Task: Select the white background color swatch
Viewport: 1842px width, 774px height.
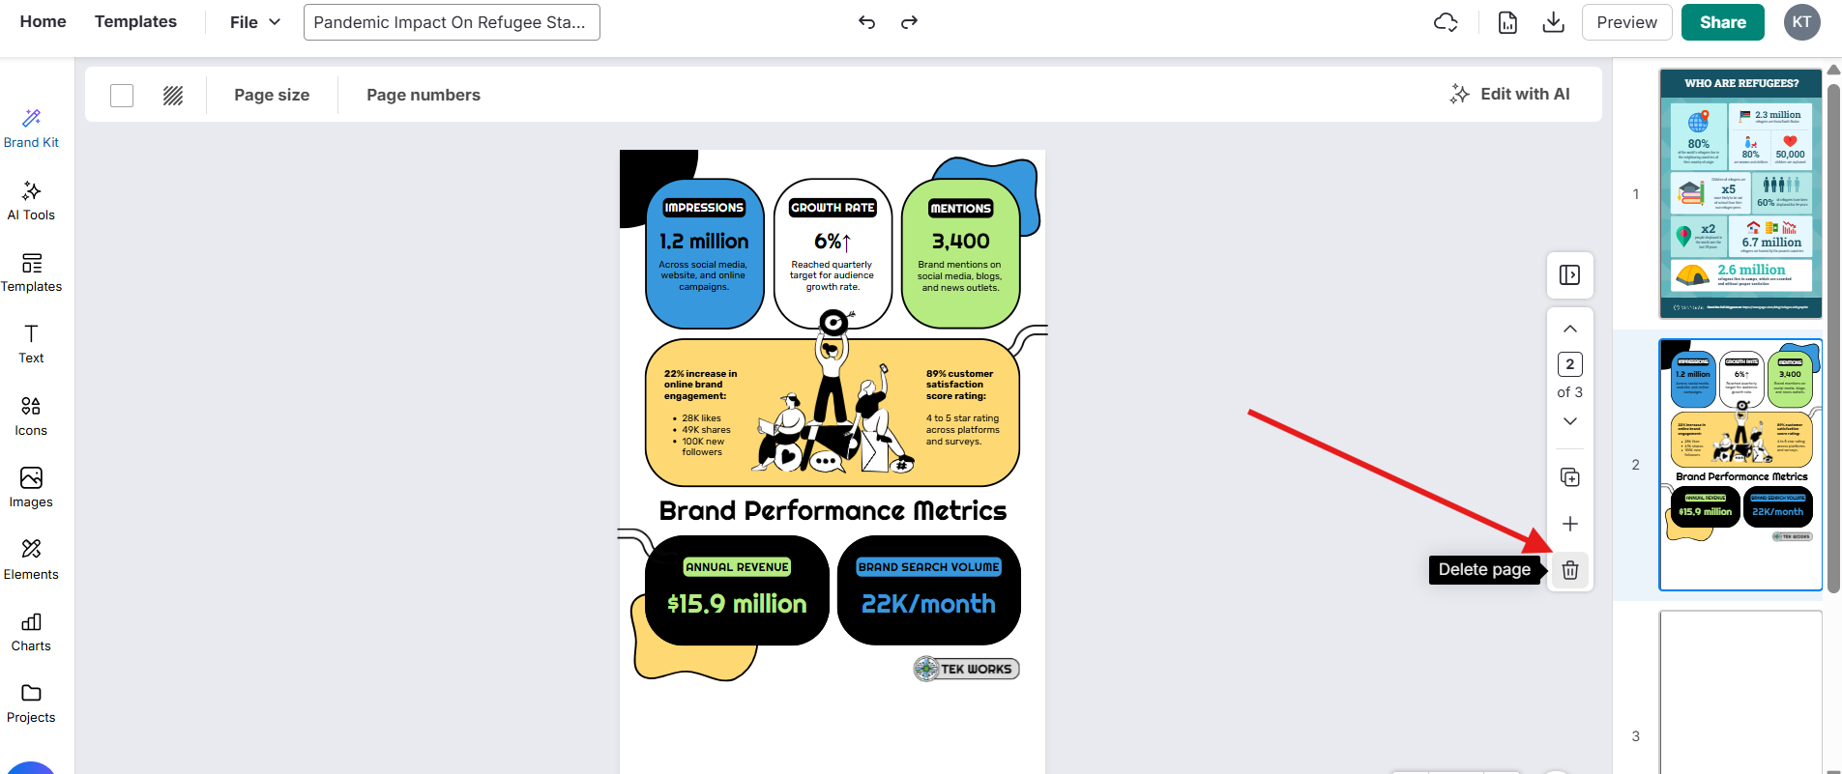Action: 122,95
